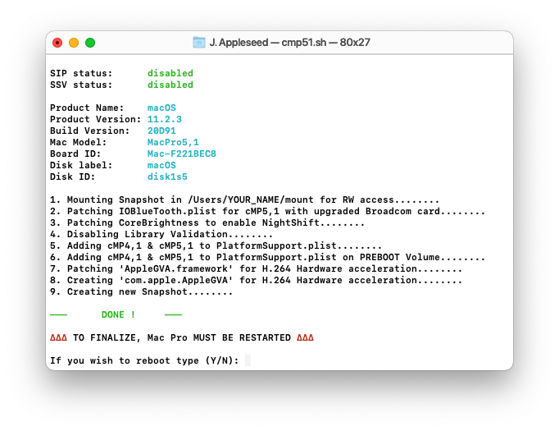Click the SIP status 'disabled' value
The image size is (559, 431).
point(170,73)
